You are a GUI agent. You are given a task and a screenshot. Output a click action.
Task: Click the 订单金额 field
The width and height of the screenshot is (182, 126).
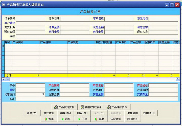(x=75, y=28)
